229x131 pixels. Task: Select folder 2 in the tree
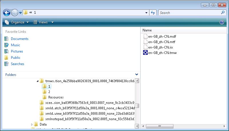pos(49,92)
